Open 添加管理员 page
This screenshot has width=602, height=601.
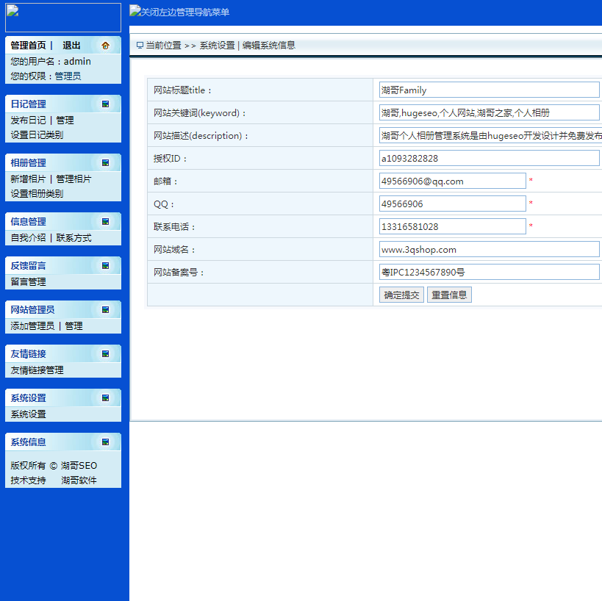(x=32, y=325)
